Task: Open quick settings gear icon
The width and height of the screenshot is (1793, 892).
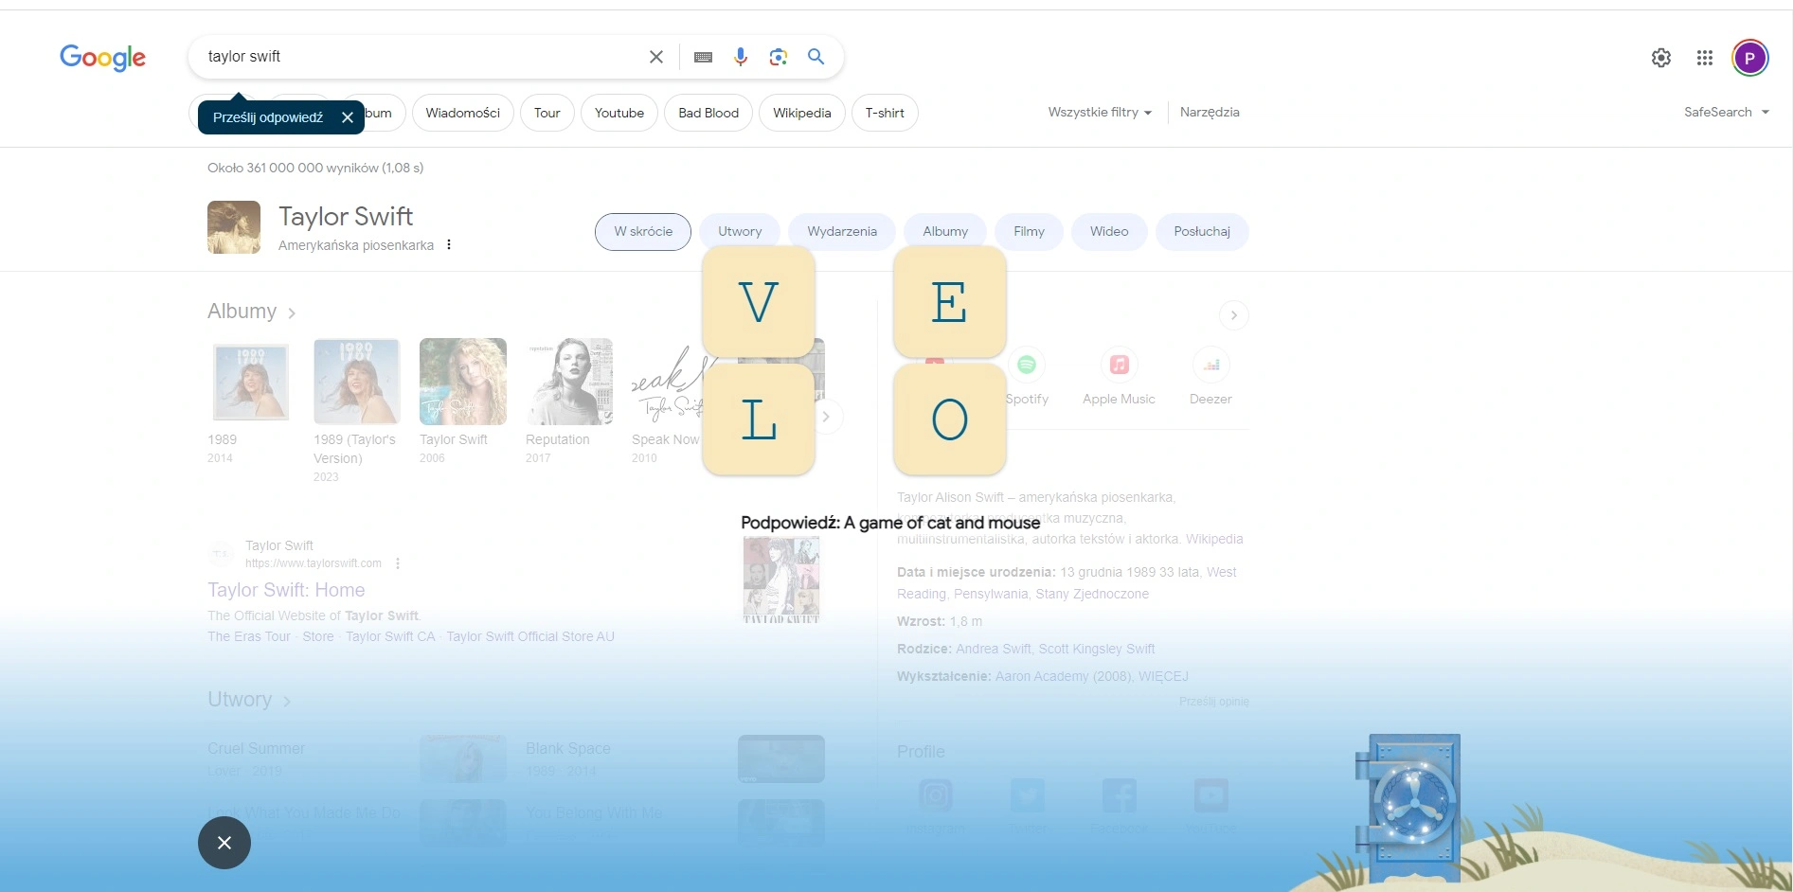Action: 1661,58
